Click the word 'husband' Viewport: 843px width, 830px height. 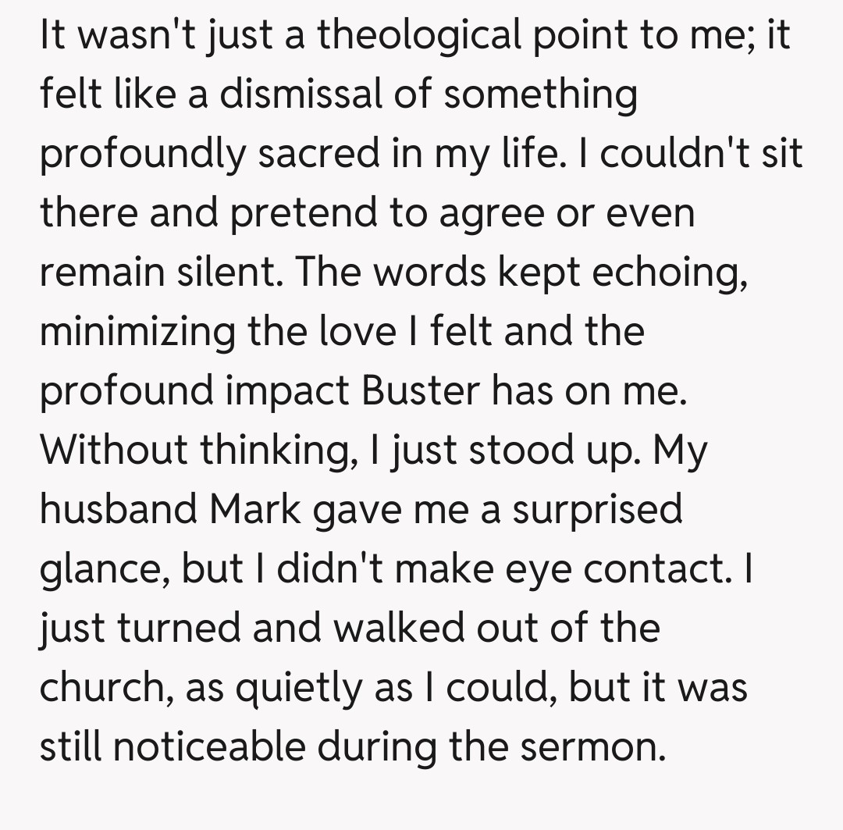pos(118,509)
